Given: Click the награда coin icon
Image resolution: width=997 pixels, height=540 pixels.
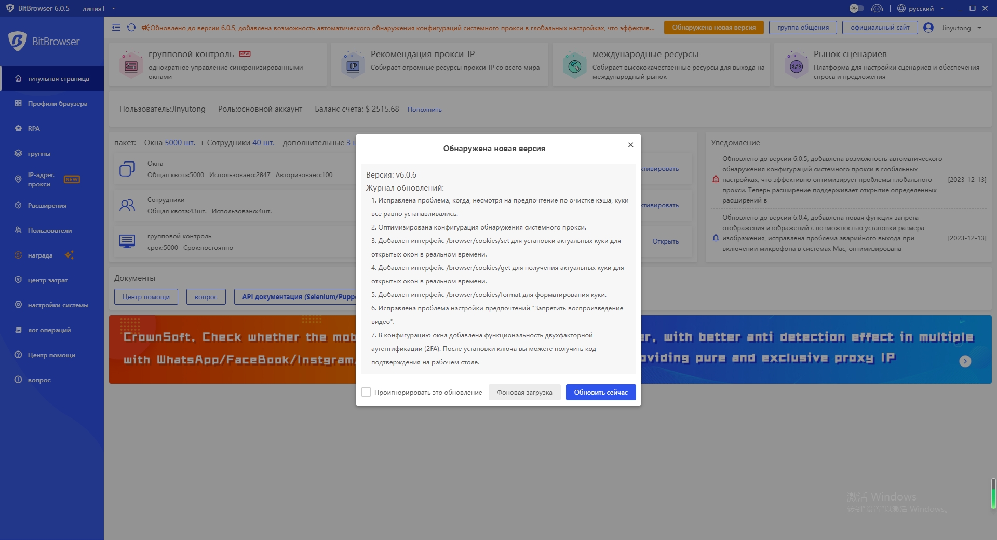Looking at the screenshot, I should [x=18, y=255].
